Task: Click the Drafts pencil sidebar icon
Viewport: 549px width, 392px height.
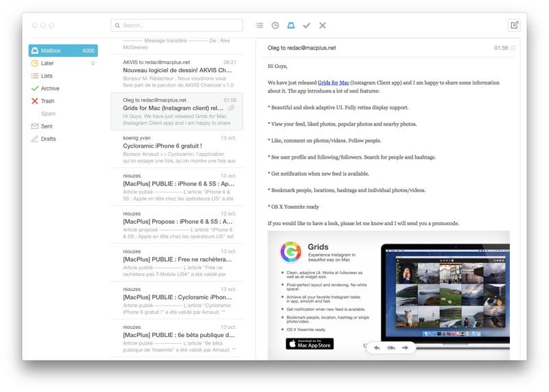Action: 35,139
